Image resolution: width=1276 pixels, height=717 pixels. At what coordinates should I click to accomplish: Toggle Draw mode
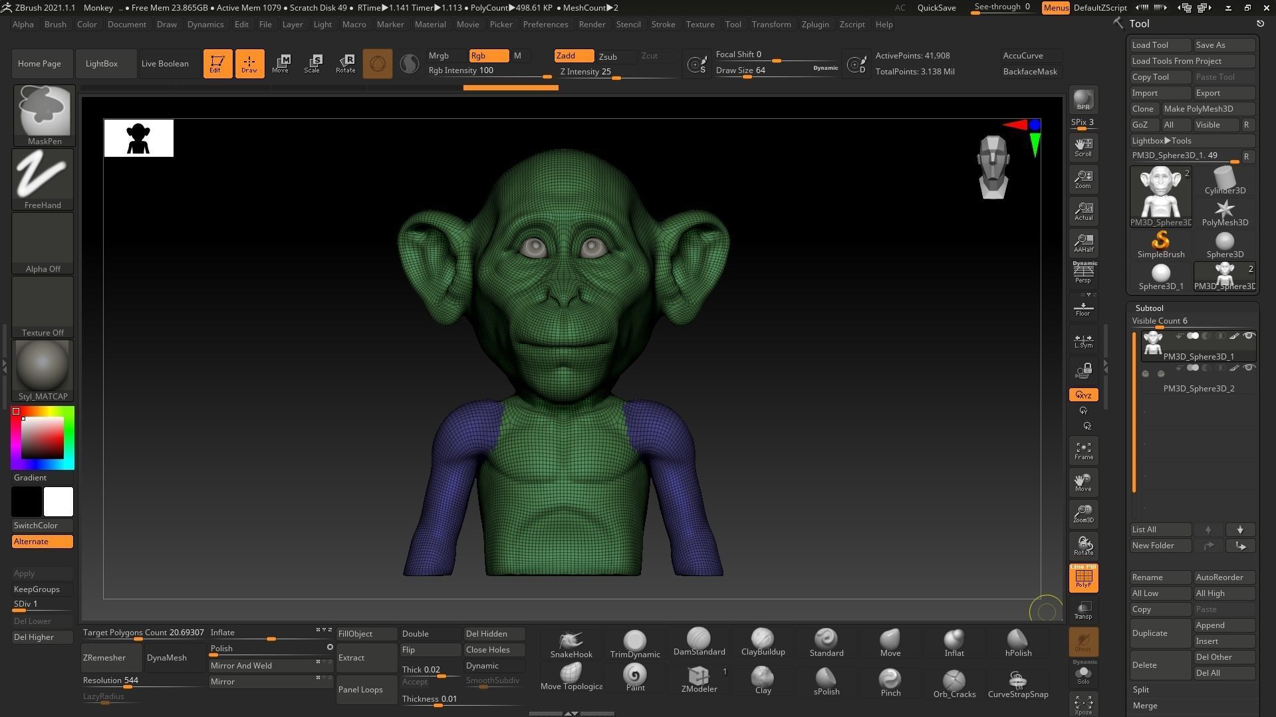coord(249,64)
